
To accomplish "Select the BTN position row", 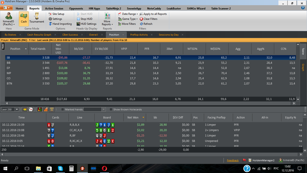I will coord(150,83).
